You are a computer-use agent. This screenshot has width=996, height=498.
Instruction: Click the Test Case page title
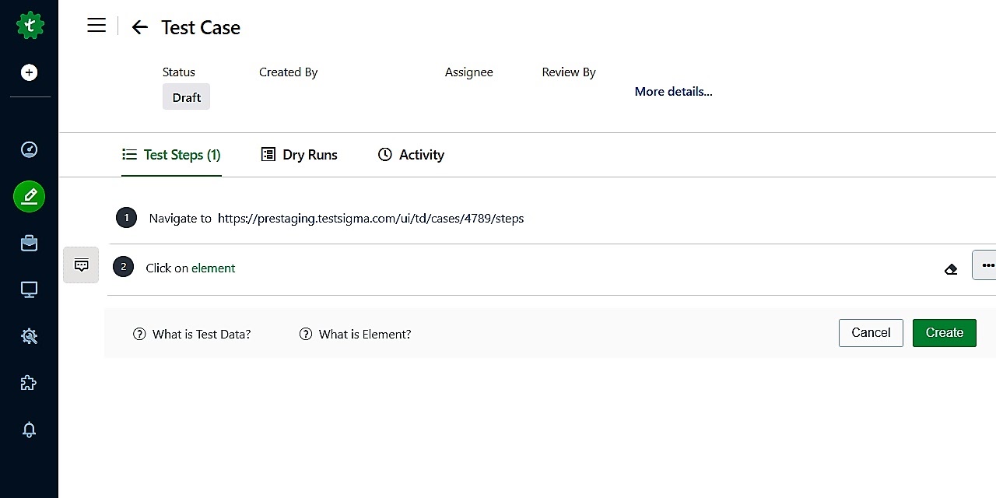[x=201, y=27]
